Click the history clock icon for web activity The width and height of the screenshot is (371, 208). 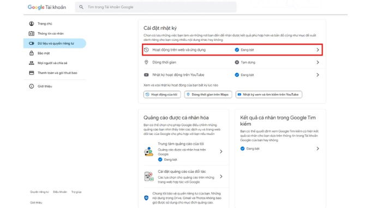click(x=146, y=50)
